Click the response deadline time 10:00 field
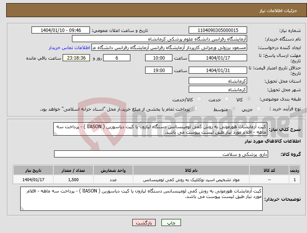307x233 pixels. 159,58
